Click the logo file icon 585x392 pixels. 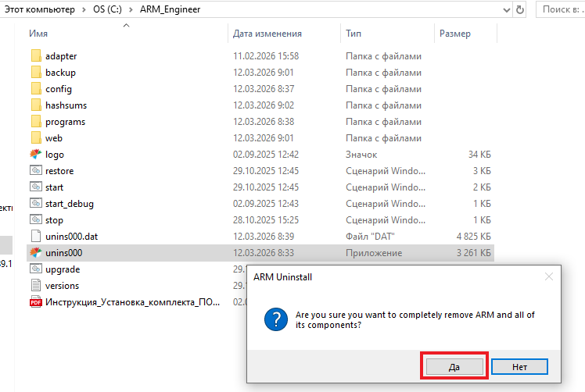tap(35, 155)
